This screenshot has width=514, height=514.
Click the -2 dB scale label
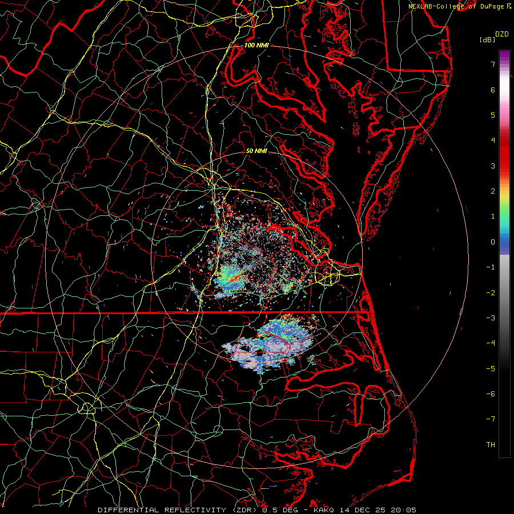coord(491,293)
